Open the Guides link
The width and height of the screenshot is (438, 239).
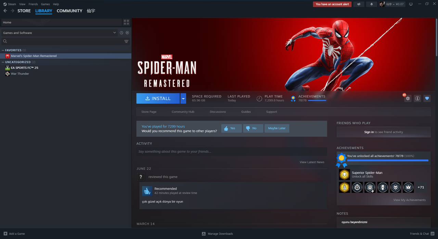pyautogui.click(x=246, y=112)
